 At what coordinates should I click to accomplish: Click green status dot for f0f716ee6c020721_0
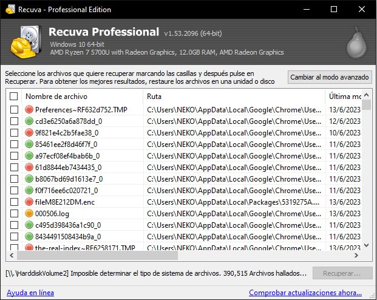pos(29,190)
